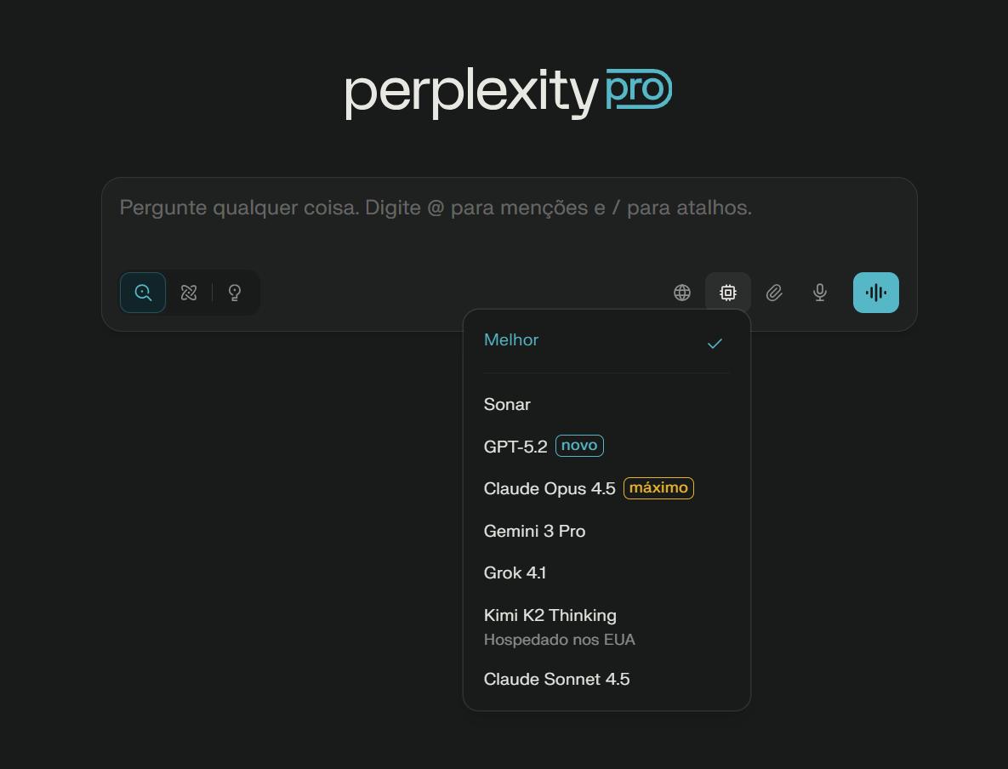Select Claude Opus 4.5 model
Image resolution: width=1008 pixels, height=769 pixels.
(550, 489)
